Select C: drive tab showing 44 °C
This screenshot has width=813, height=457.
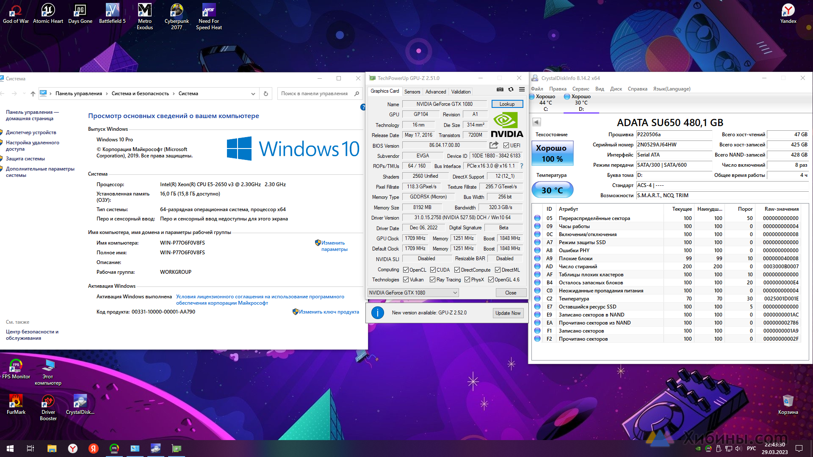(x=545, y=103)
